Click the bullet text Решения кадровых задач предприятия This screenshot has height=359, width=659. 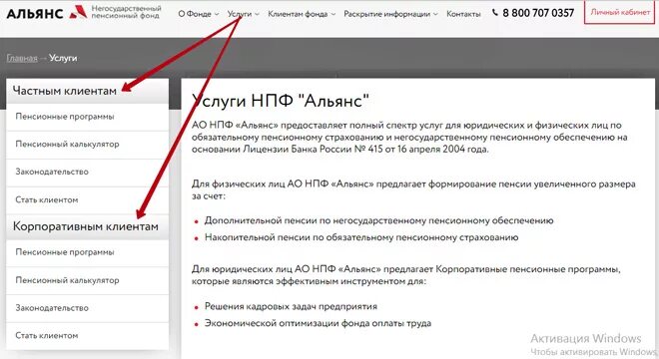pos(291,306)
